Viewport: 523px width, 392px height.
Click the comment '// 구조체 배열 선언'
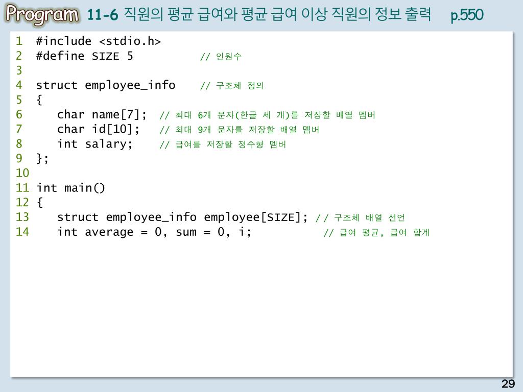pyautogui.click(x=360, y=217)
